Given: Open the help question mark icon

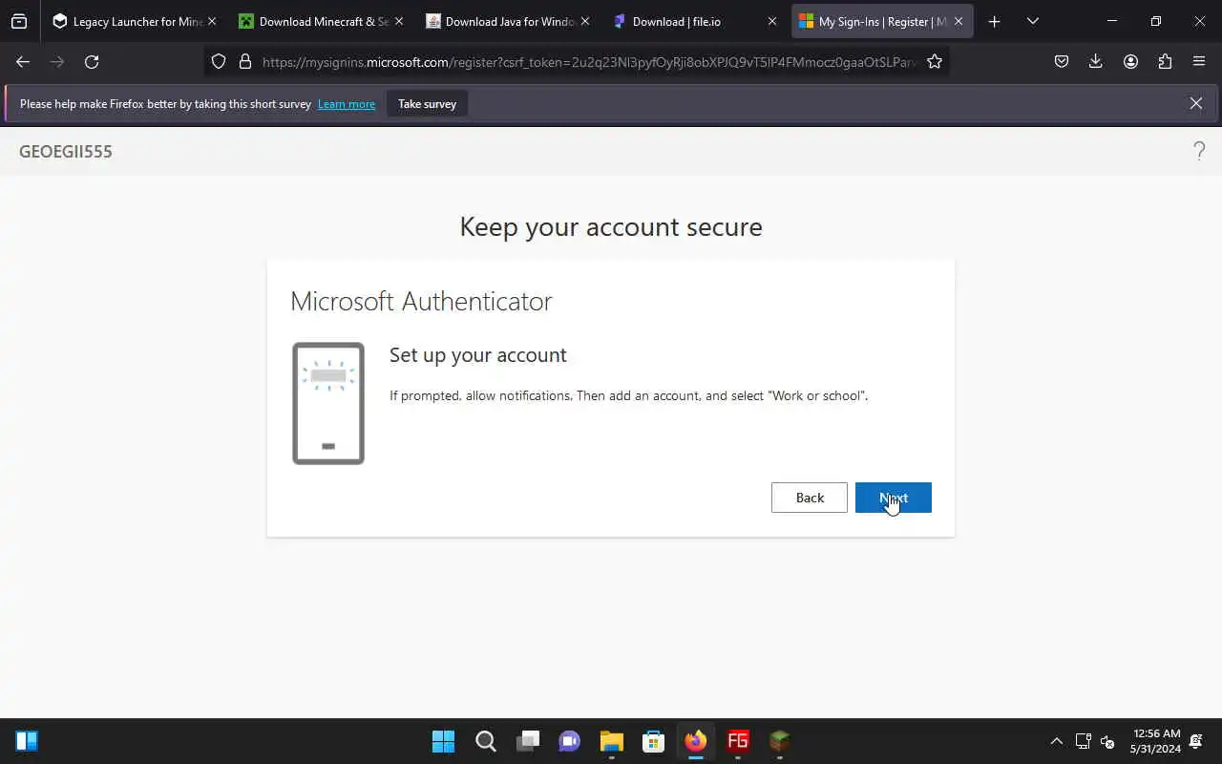Looking at the screenshot, I should click(x=1199, y=151).
